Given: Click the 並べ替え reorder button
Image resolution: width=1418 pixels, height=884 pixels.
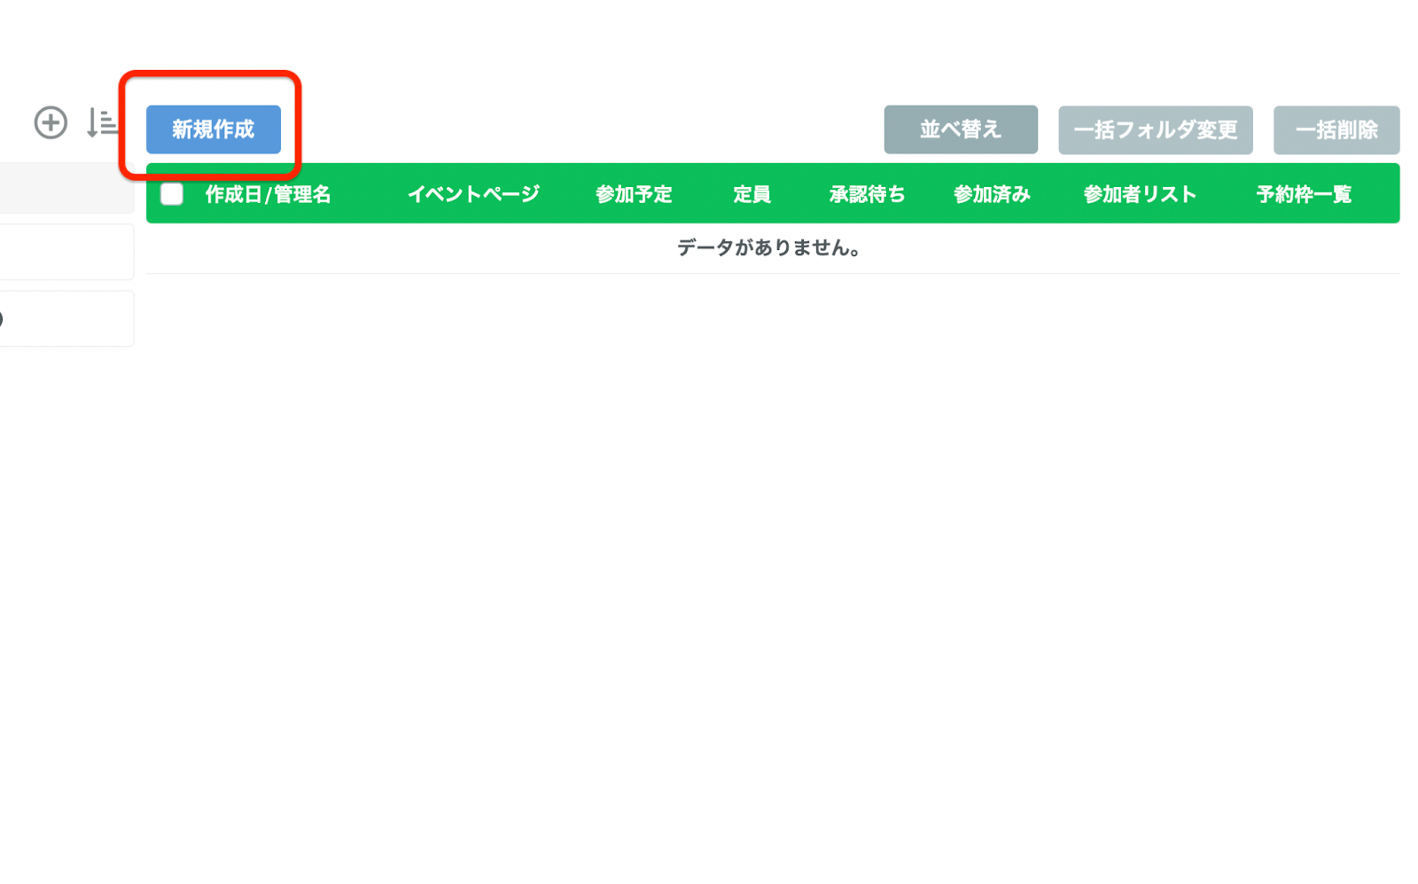Looking at the screenshot, I should pyautogui.click(x=960, y=129).
